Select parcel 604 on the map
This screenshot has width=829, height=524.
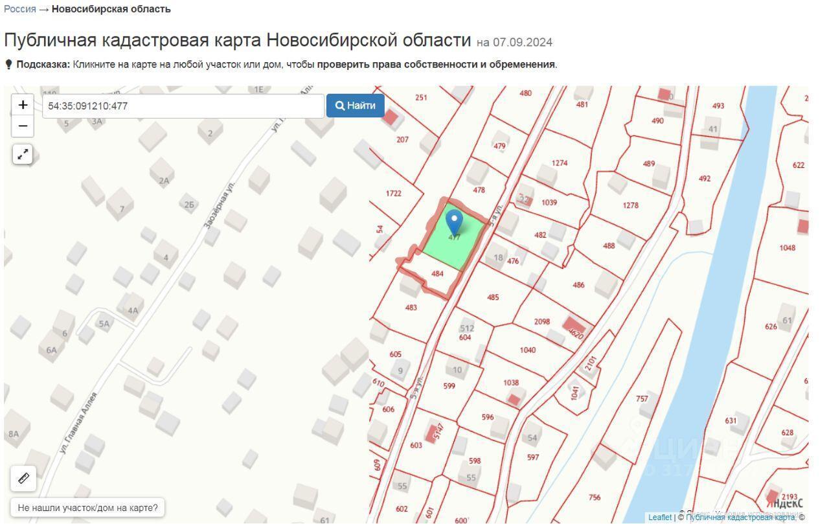465,337
